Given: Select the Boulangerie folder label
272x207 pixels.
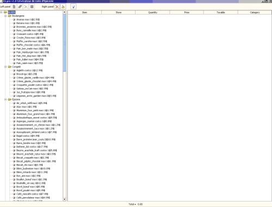Looking at the screenshot, I should tap(18, 16).
